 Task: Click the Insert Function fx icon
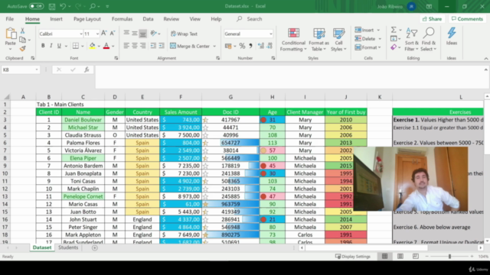(87, 70)
